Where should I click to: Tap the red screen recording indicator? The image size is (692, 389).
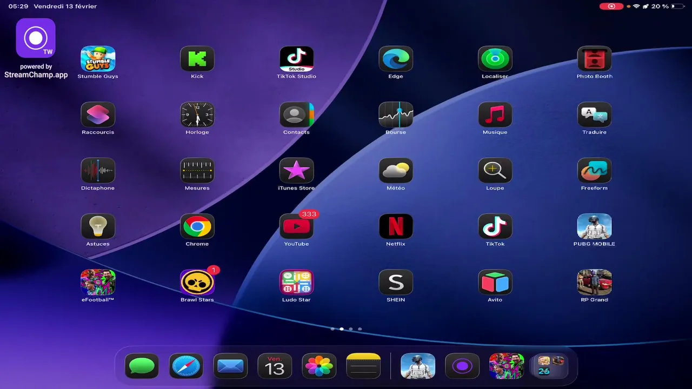[x=611, y=6]
